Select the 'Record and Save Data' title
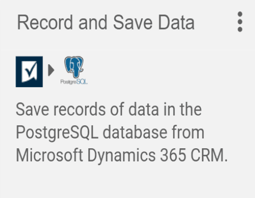The height and width of the screenshot is (198, 255). 106,22
